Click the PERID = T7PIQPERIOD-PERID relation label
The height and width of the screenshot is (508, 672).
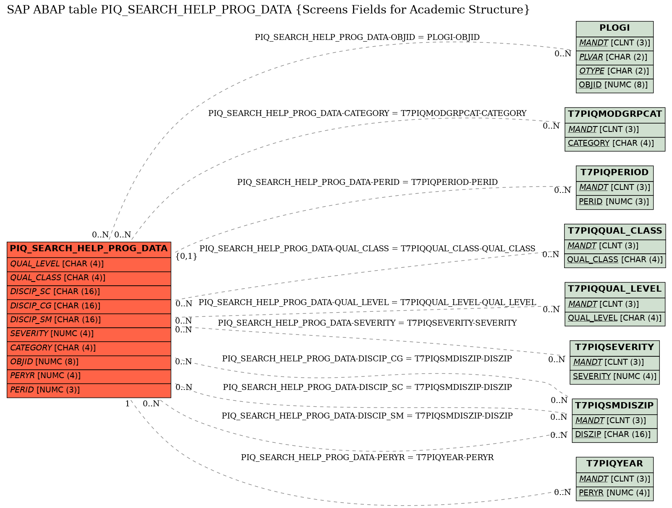[x=367, y=182]
